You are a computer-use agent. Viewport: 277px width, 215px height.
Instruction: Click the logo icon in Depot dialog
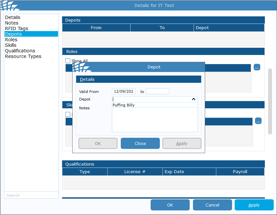click(81, 67)
